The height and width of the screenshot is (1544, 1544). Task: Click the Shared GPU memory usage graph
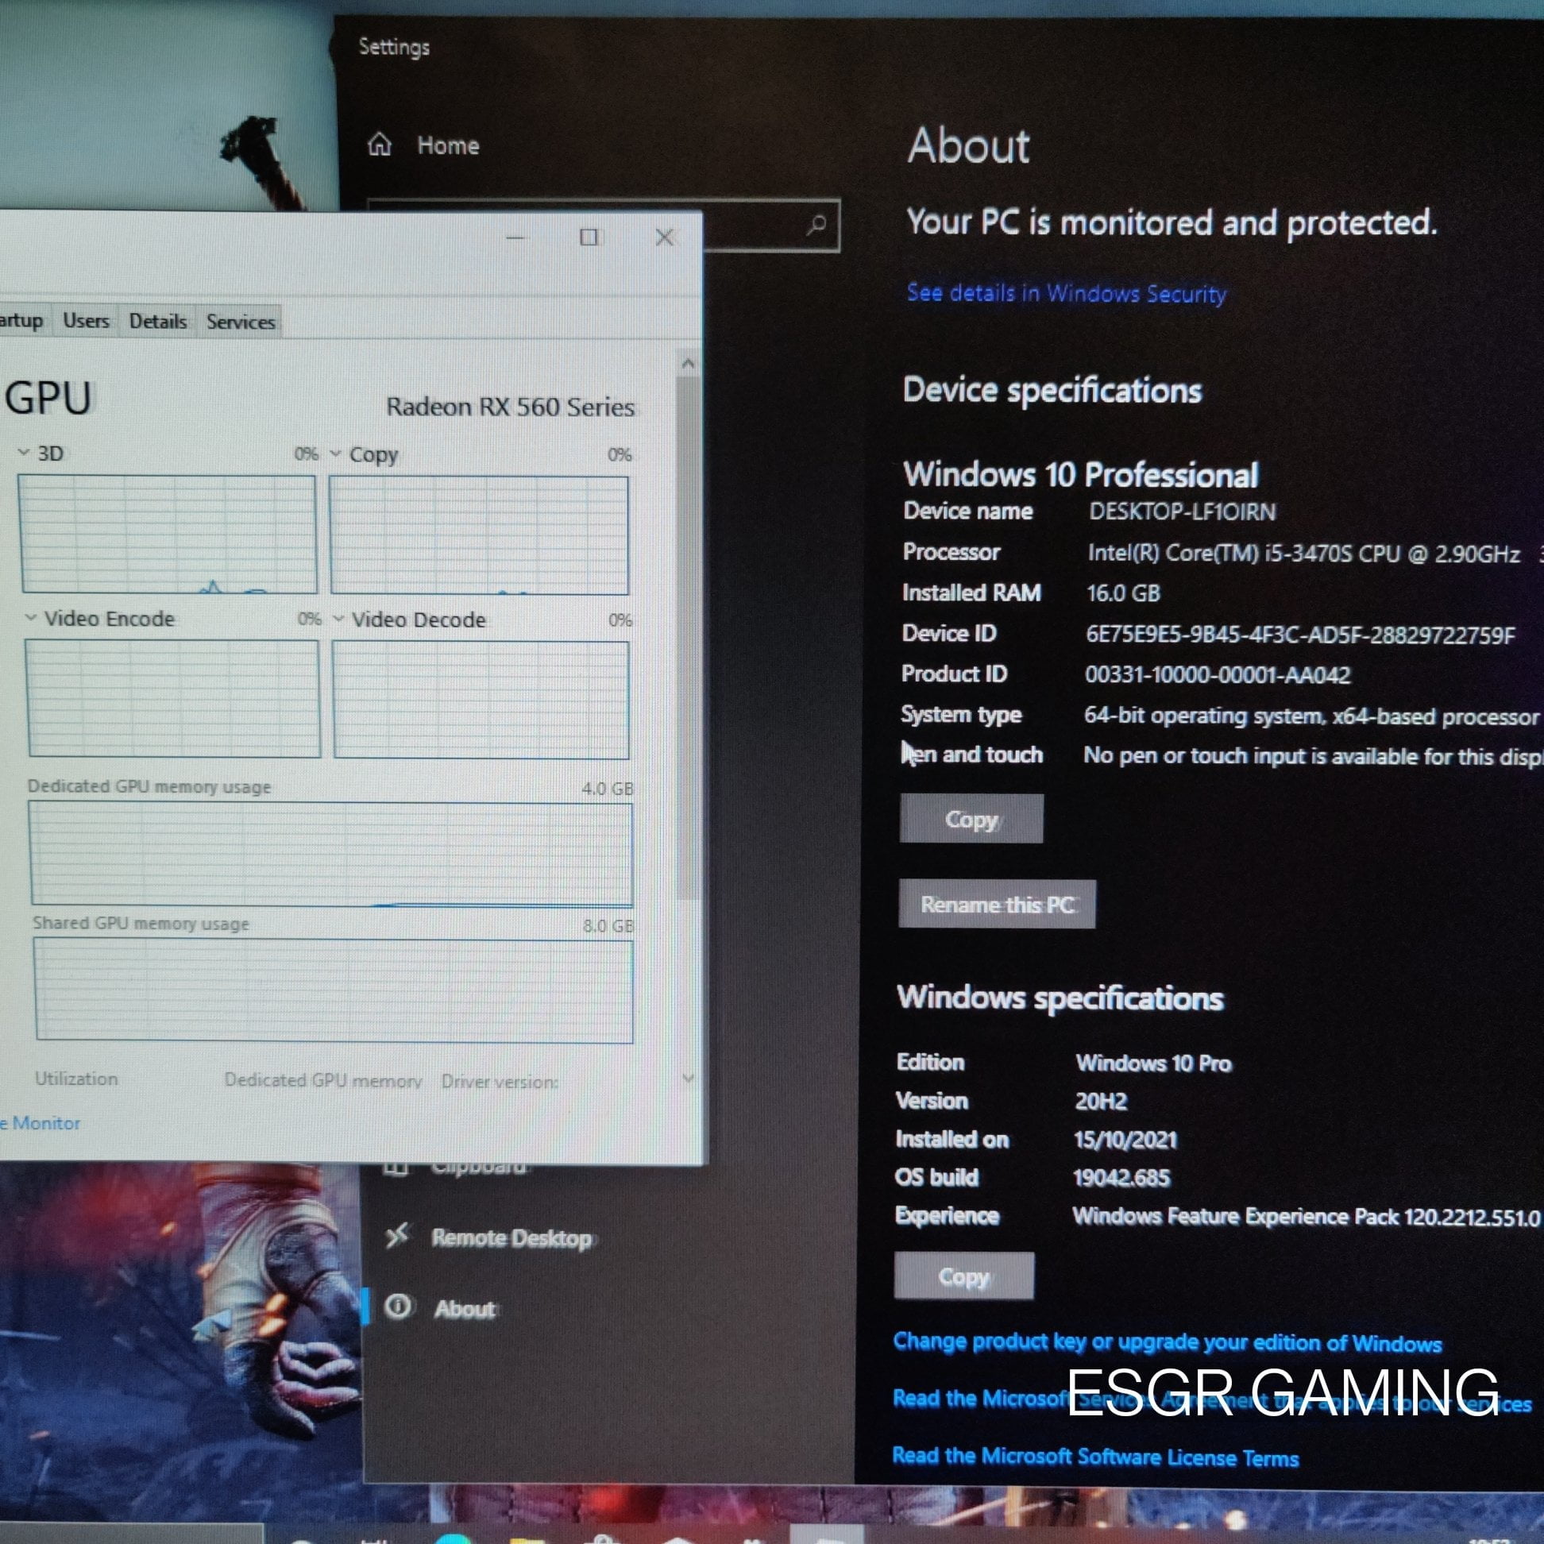[334, 990]
